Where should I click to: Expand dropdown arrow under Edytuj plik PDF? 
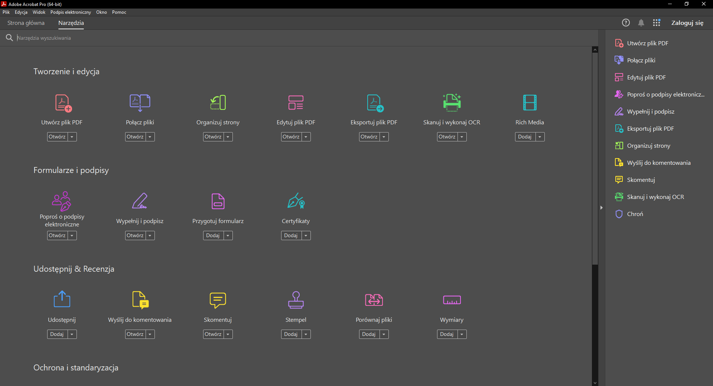click(x=306, y=137)
